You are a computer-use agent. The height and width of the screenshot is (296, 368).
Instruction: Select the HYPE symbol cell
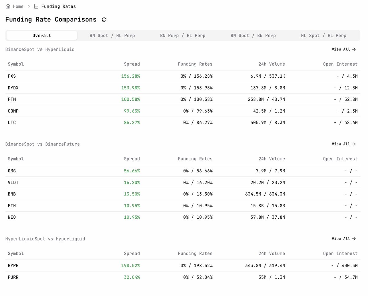[x=13, y=266]
